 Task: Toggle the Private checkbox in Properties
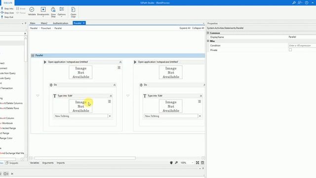pyautogui.click(x=290, y=50)
